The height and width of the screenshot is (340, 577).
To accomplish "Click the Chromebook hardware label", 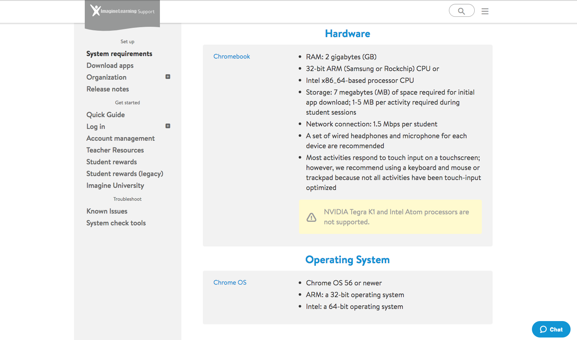I will coord(231,56).
